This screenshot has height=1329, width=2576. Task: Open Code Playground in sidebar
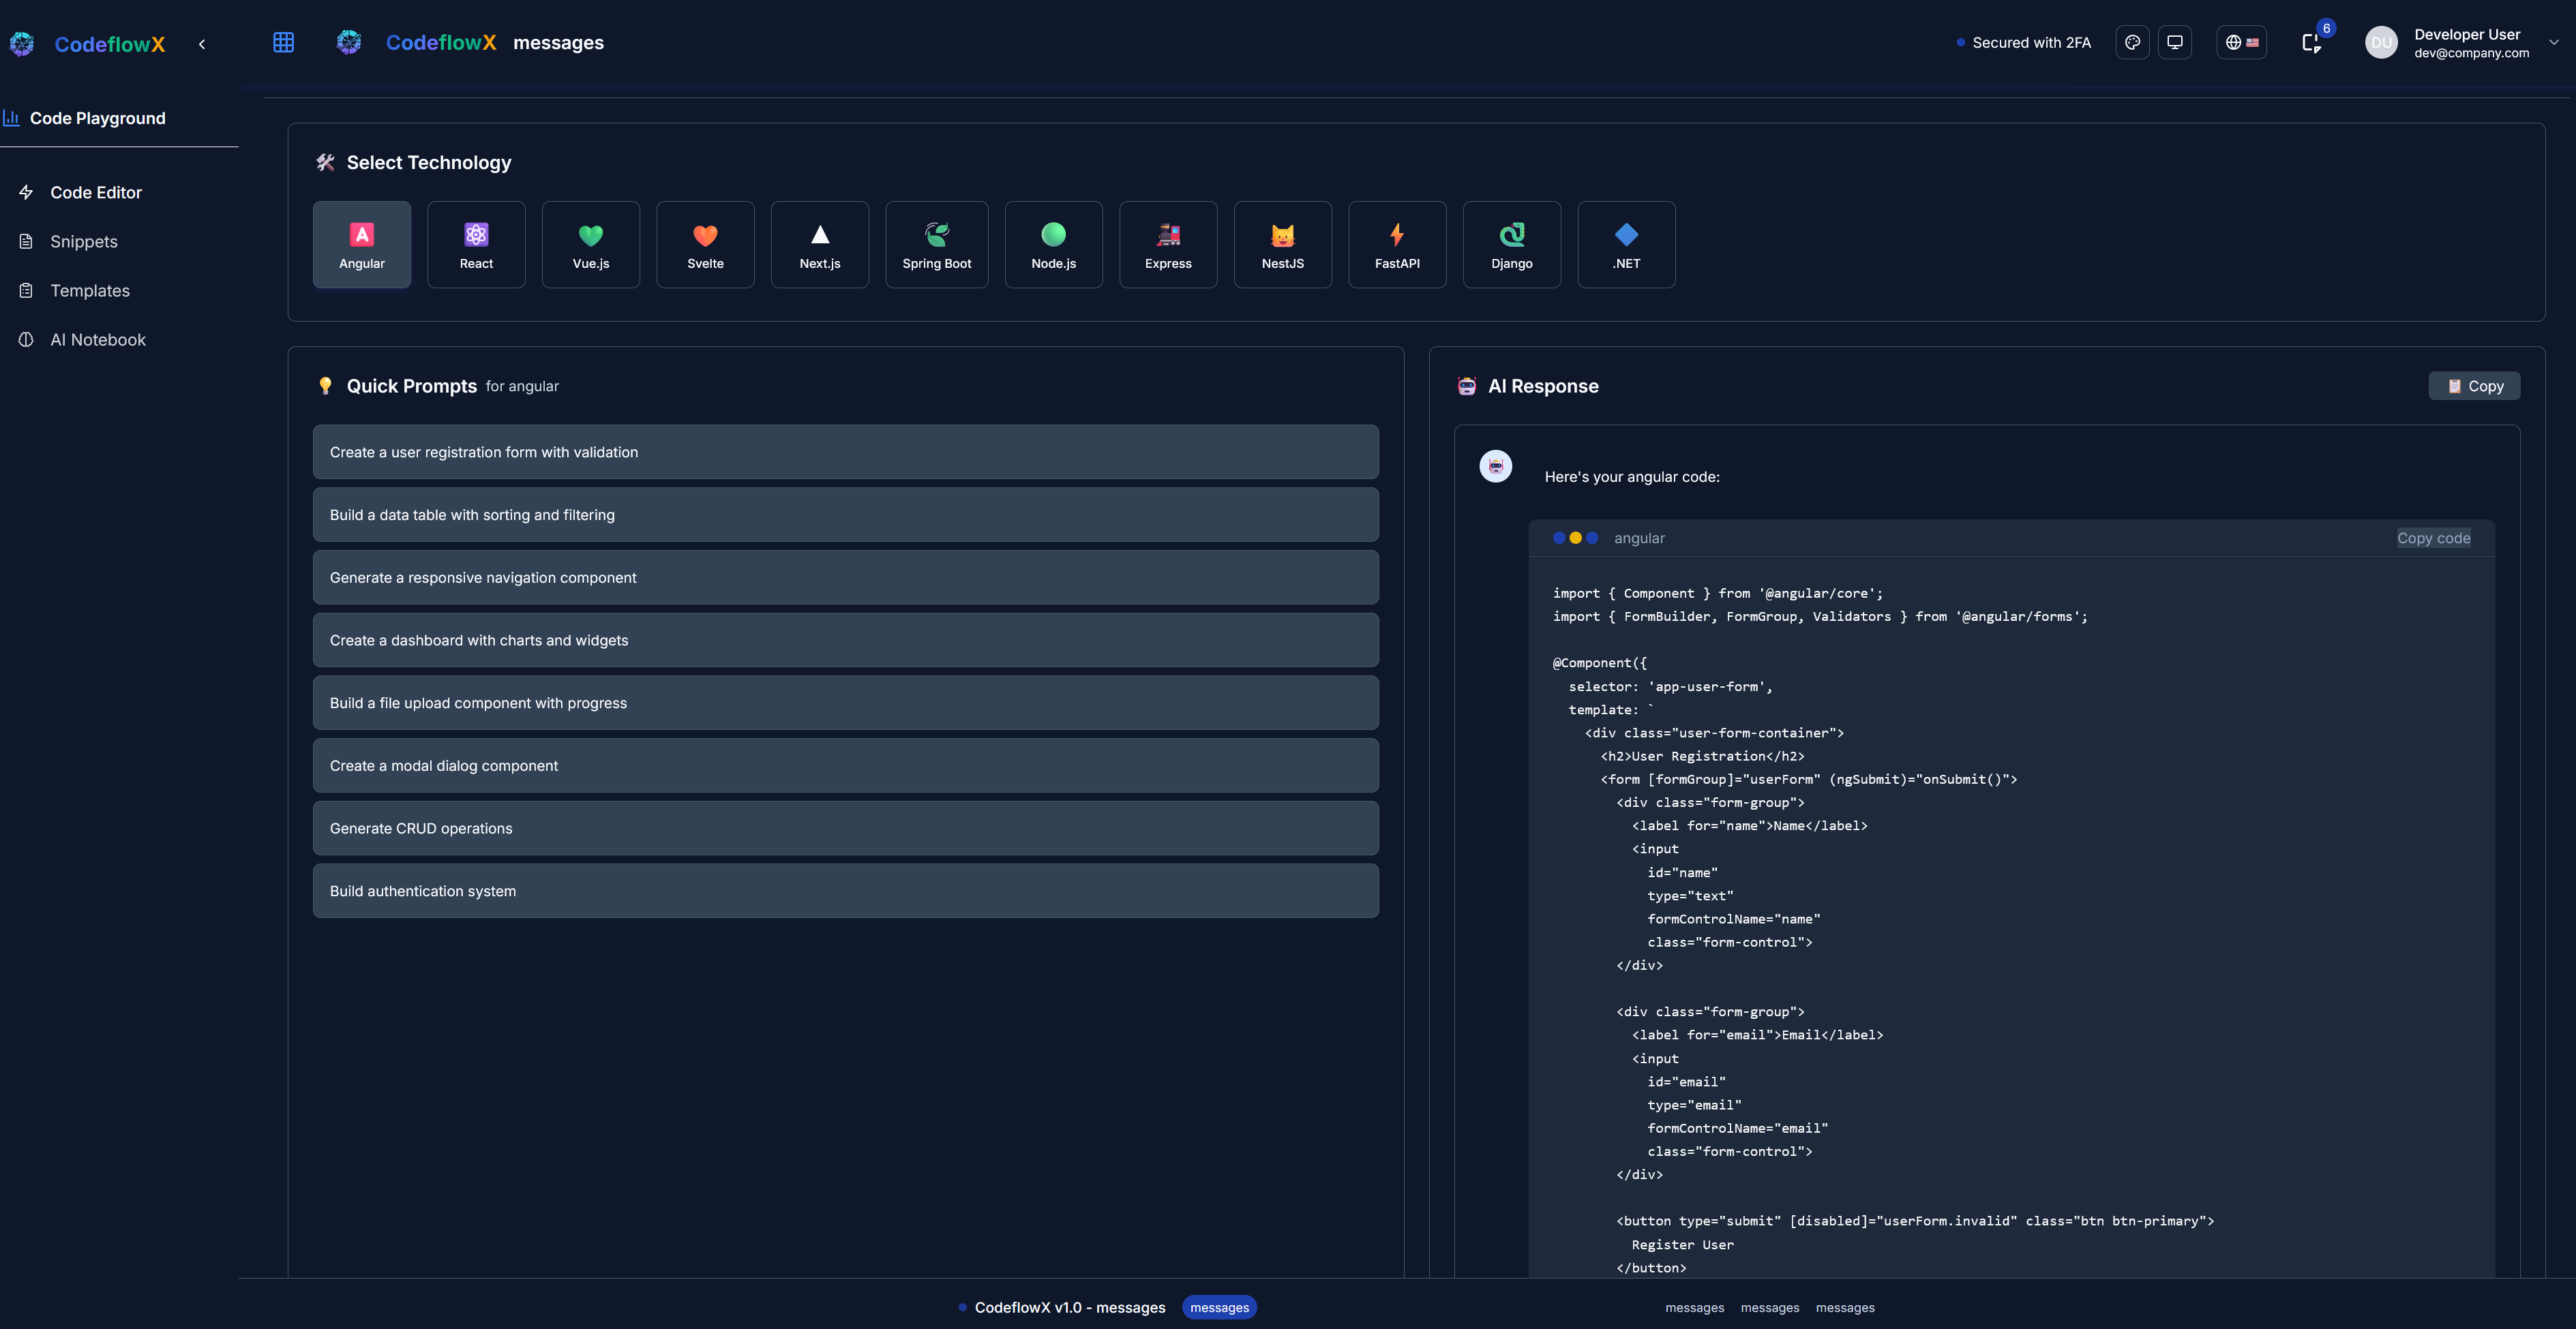tap(98, 118)
